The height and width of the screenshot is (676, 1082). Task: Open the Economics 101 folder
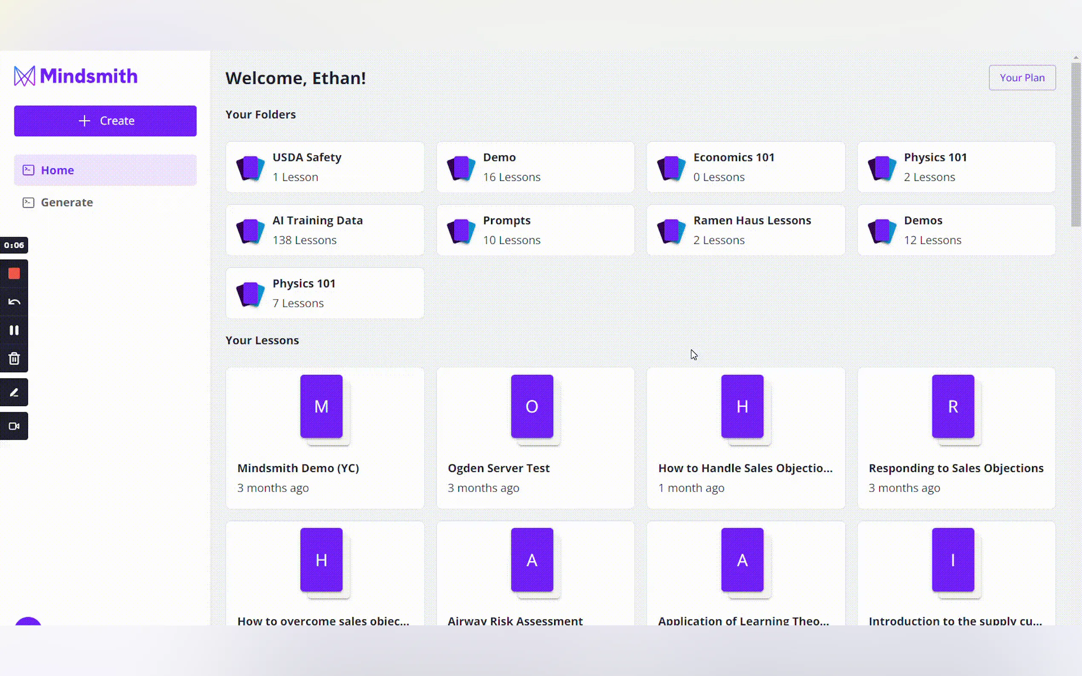coord(745,167)
